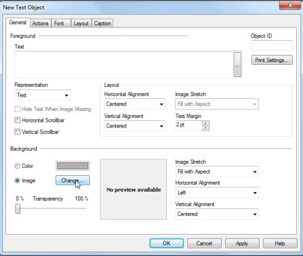Expand Layout Vertical Alignment dropdown
Image resolution: width=303 pixels, height=256 pixels.
[134, 126]
